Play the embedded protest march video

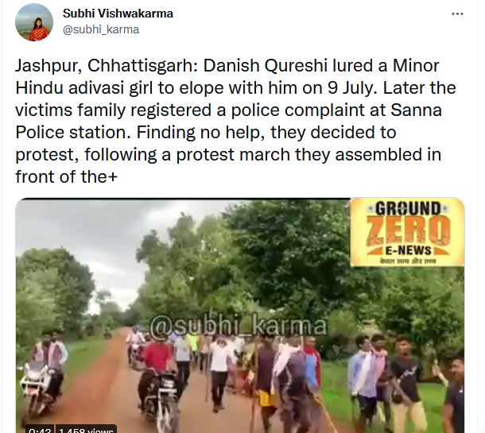point(239,315)
